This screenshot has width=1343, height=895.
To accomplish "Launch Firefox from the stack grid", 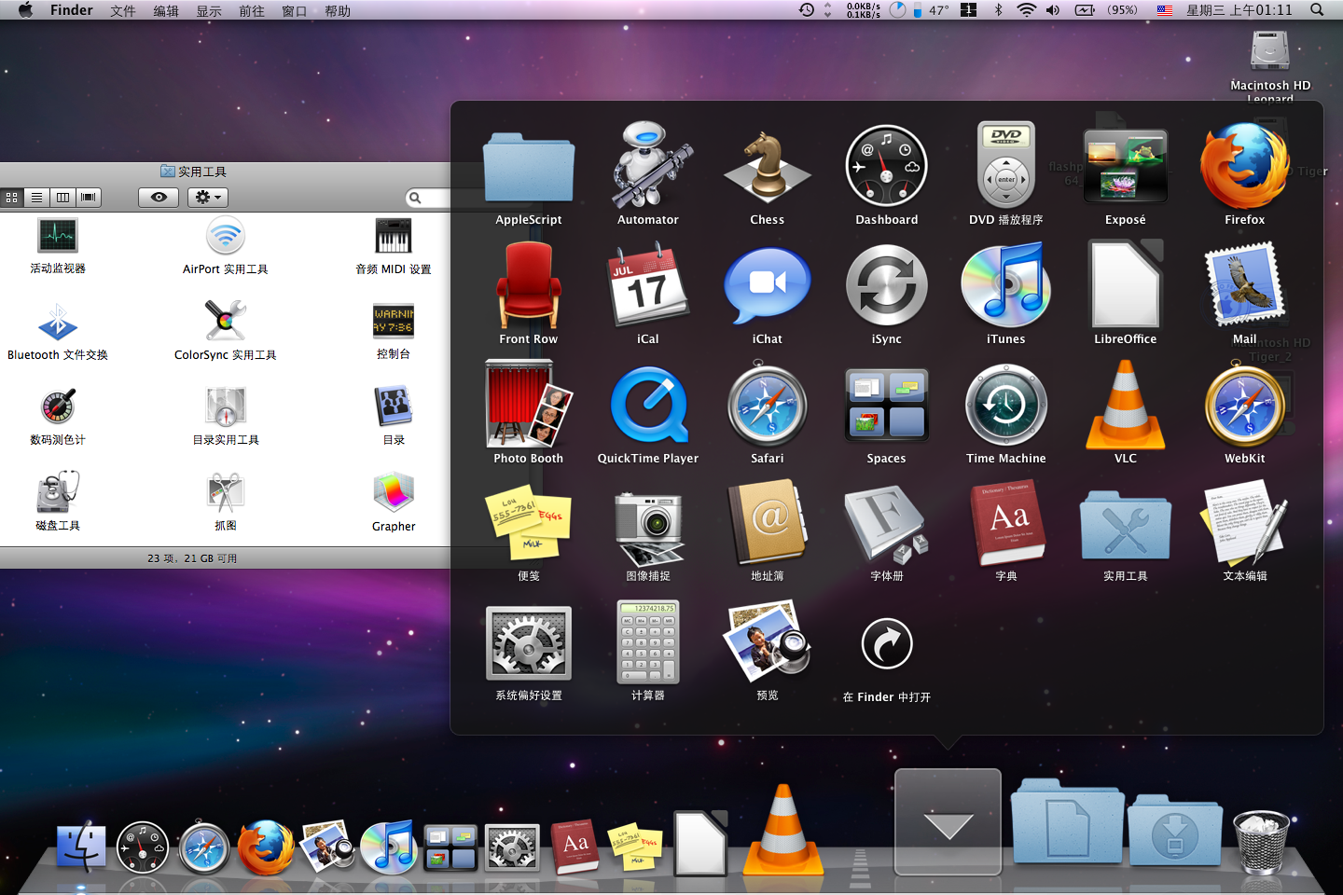I will tap(1244, 166).
